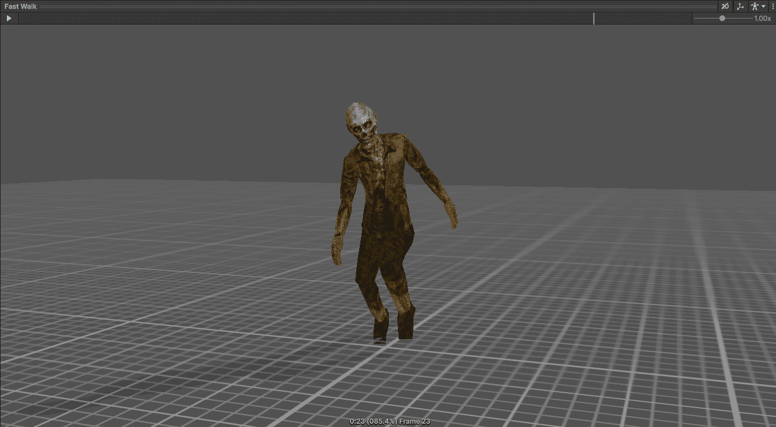Toggle pivot and mass center display
Image resolution: width=776 pixels, height=427 pixels.
click(x=740, y=6)
